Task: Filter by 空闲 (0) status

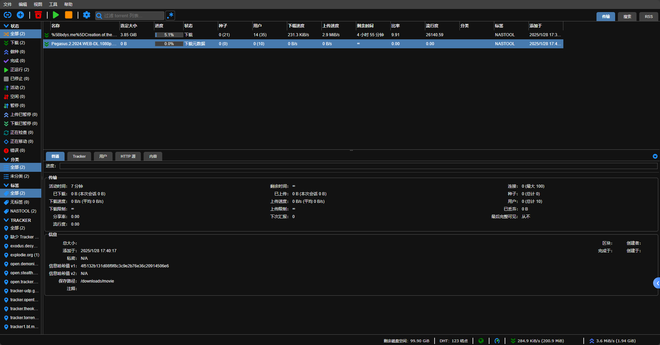Action: tap(20, 97)
